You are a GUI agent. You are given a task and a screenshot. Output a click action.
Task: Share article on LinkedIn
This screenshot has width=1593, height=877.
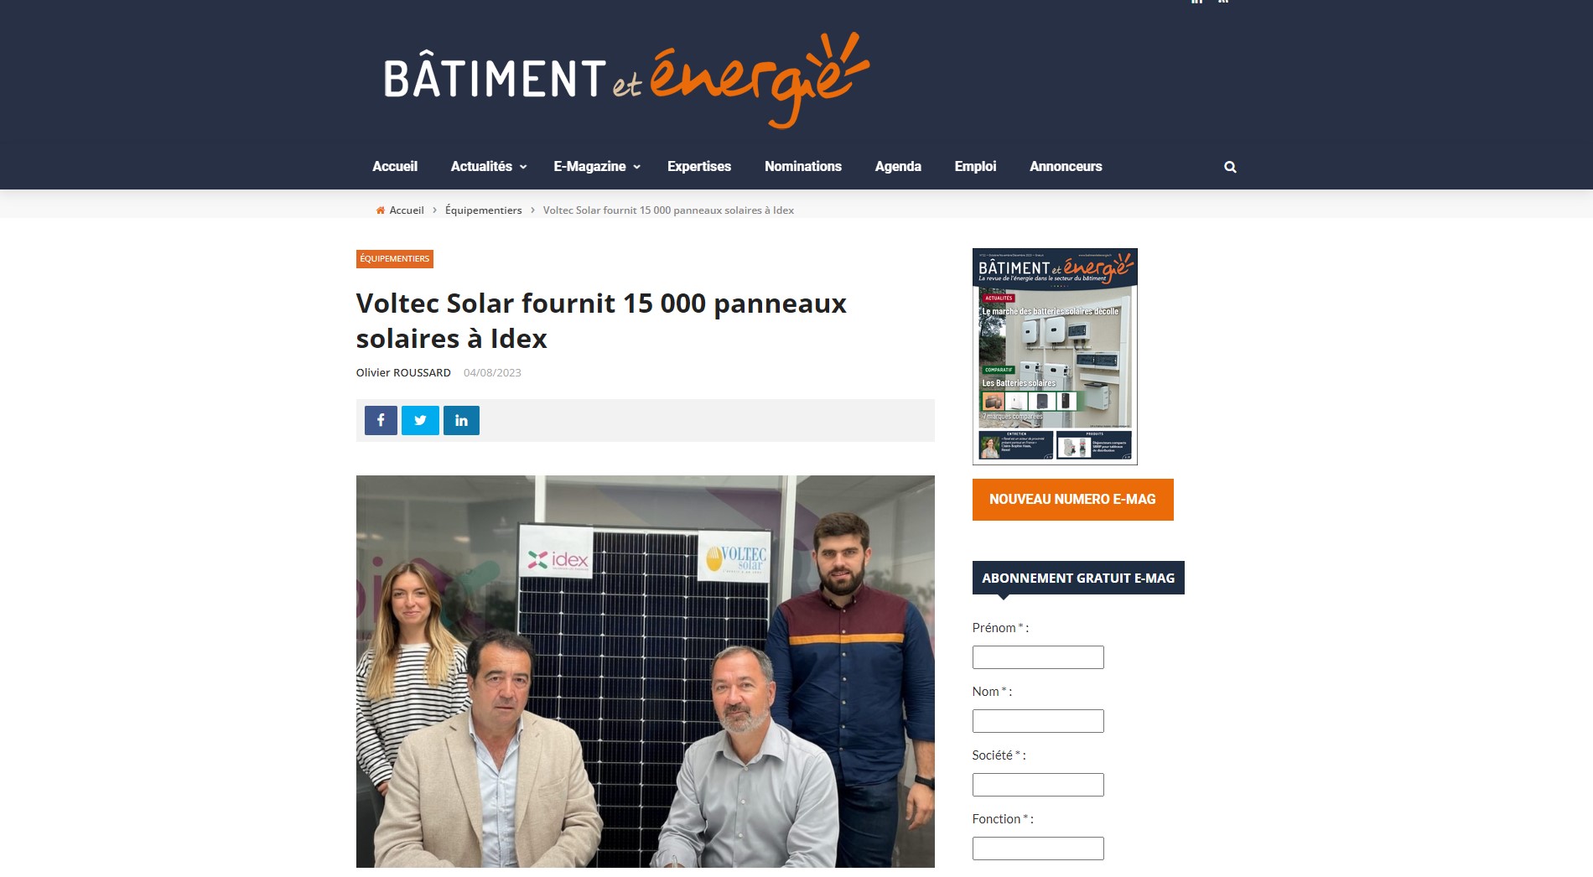click(x=461, y=420)
